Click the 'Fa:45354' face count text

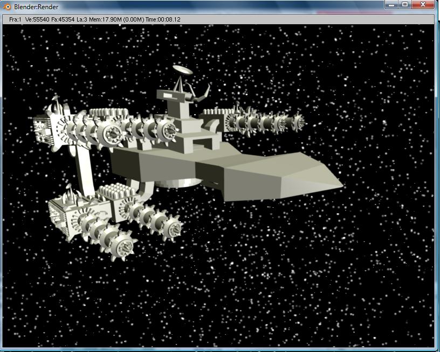tap(63, 19)
